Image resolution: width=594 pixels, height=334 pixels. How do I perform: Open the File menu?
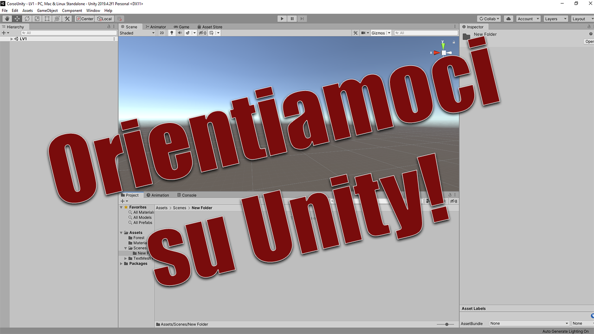5,10
